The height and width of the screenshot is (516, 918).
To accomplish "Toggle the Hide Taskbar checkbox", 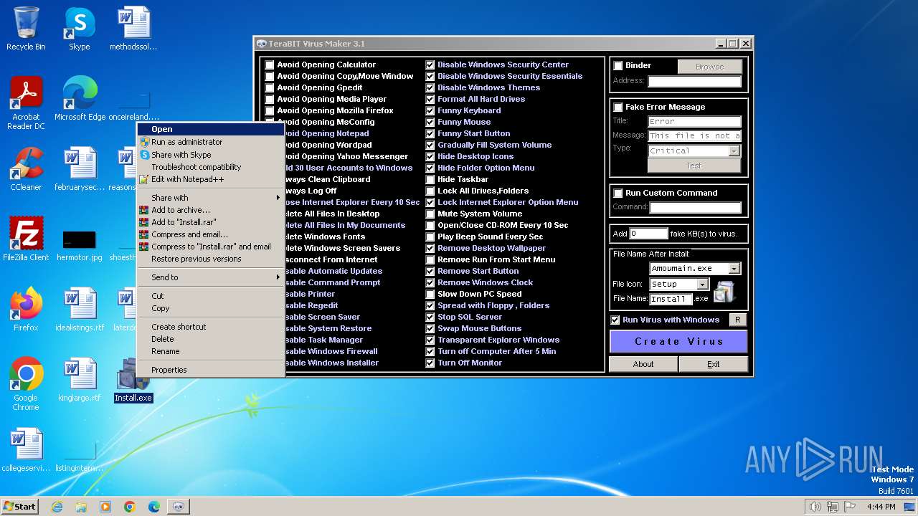I will pos(430,179).
